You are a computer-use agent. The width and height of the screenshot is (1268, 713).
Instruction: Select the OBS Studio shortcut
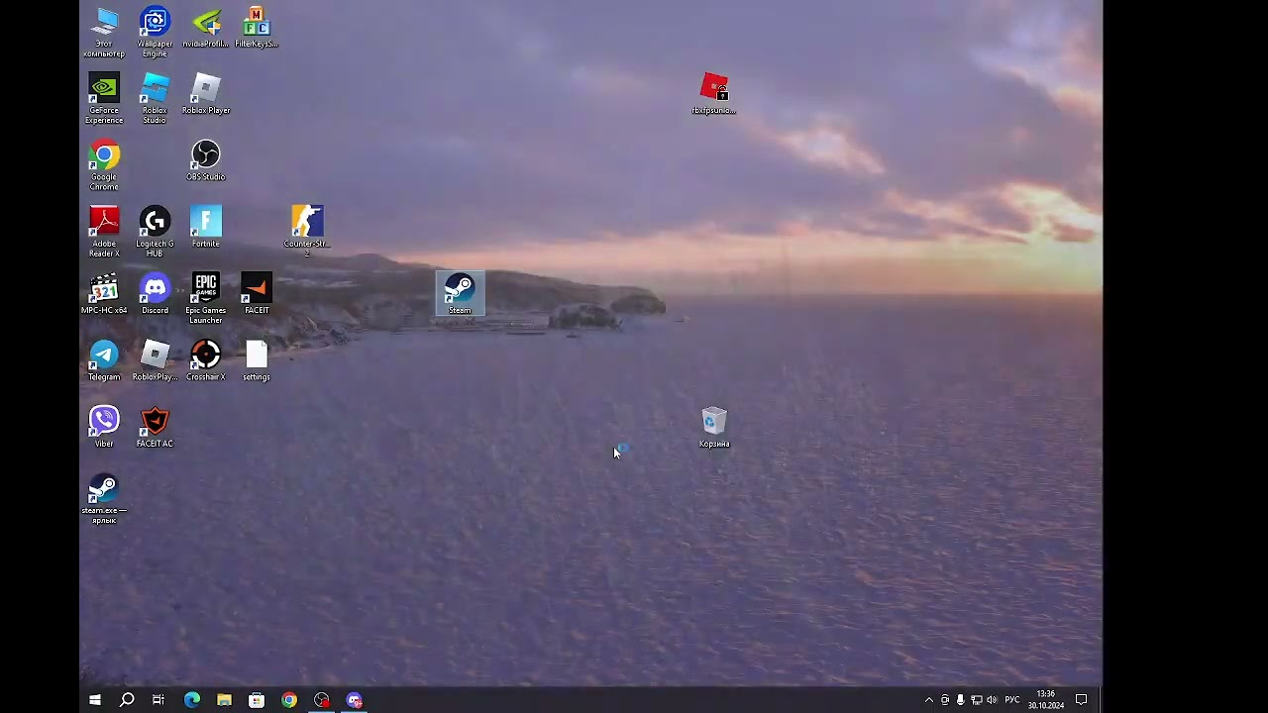[x=206, y=160]
